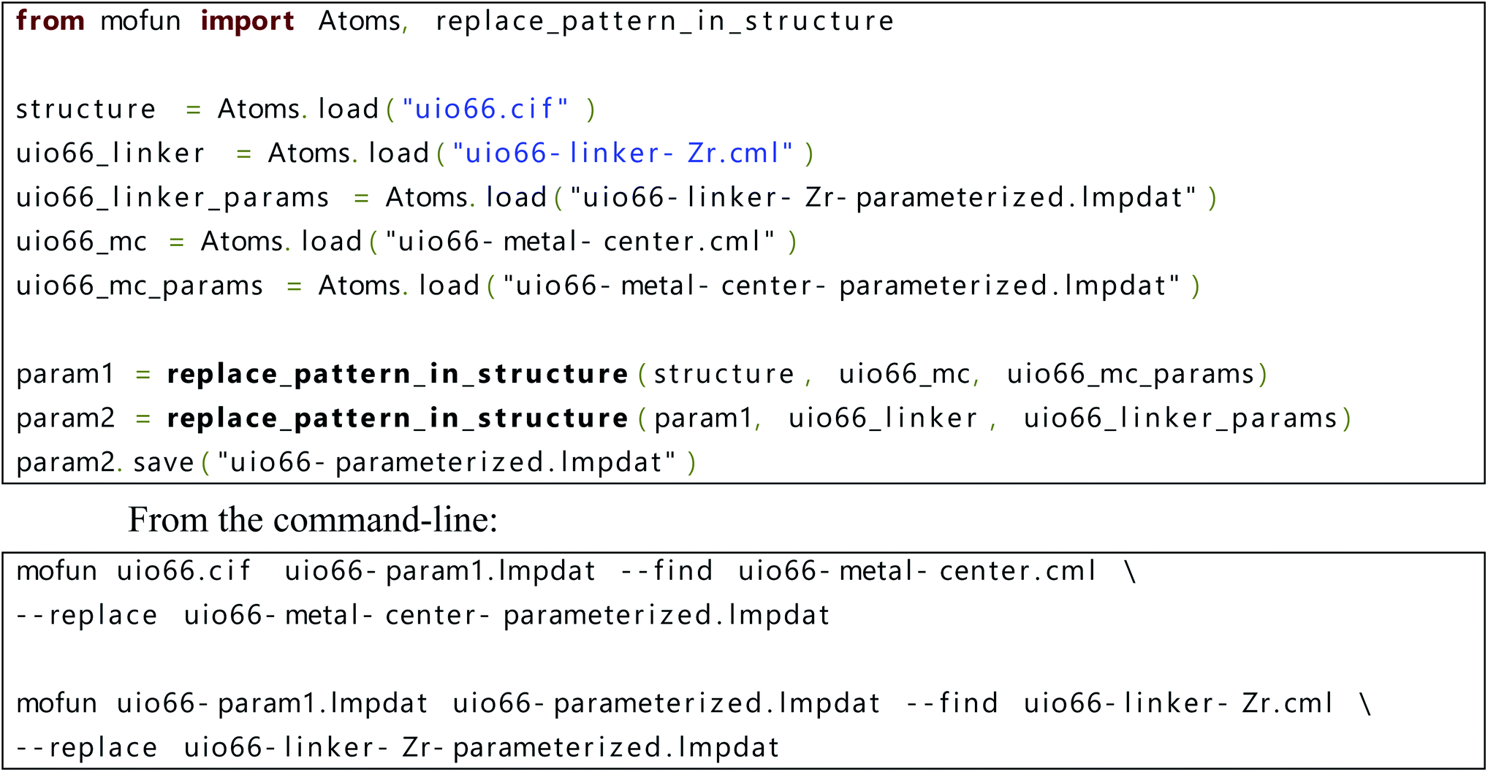Viewport: 1488px width, 772px height.
Task: Click the "uio66-metal-center.cml" string in Python code
Action: tap(580, 242)
